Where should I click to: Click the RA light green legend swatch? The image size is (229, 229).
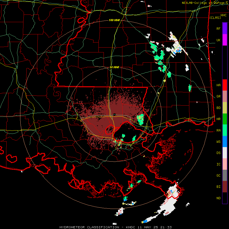[x=225, y=130]
